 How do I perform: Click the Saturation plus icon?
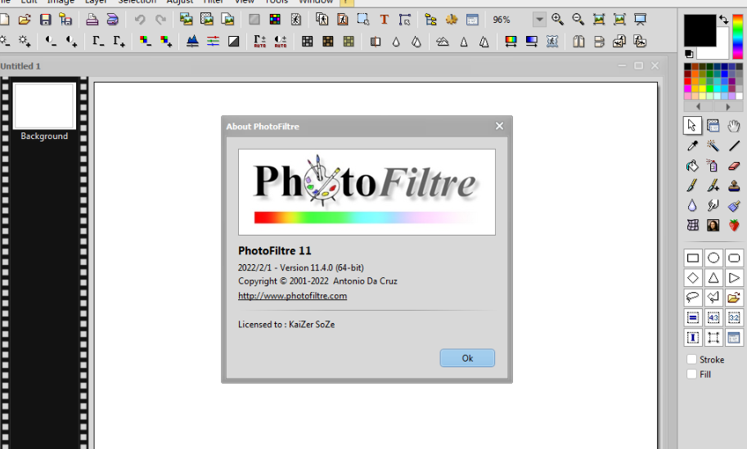pos(166,42)
